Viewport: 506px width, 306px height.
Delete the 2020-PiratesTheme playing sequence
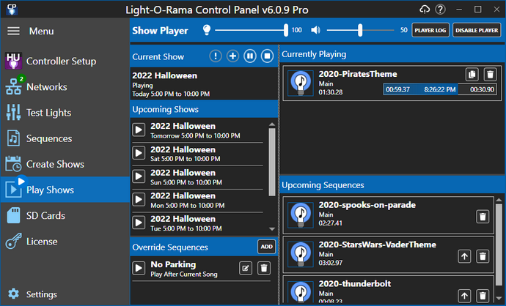490,75
